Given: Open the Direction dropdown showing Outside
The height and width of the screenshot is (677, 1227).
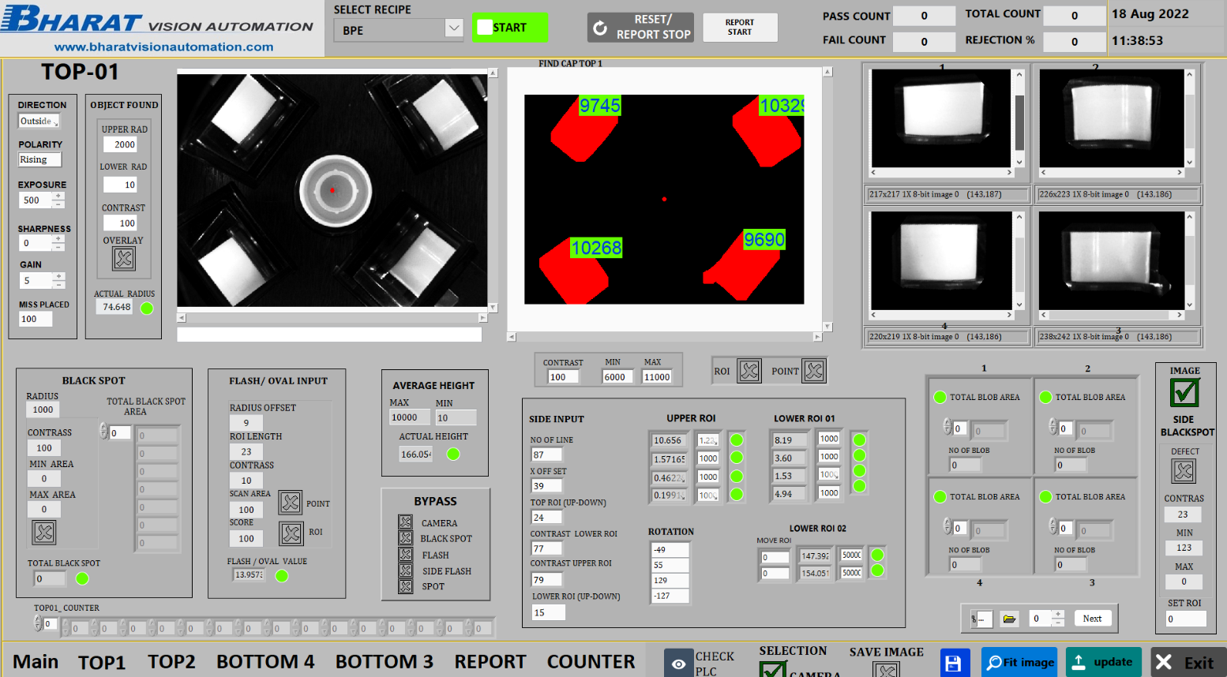Looking at the screenshot, I should point(39,121).
